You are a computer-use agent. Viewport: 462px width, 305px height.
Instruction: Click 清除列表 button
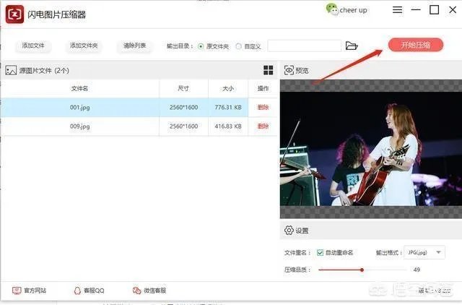coord(134,46)
